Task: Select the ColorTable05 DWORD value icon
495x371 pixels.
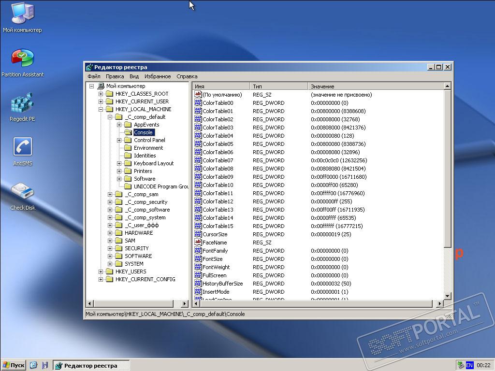Action: 198,143
